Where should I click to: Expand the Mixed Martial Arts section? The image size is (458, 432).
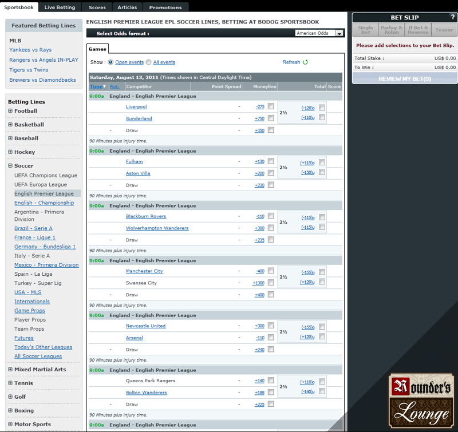[x=10, y=369]
